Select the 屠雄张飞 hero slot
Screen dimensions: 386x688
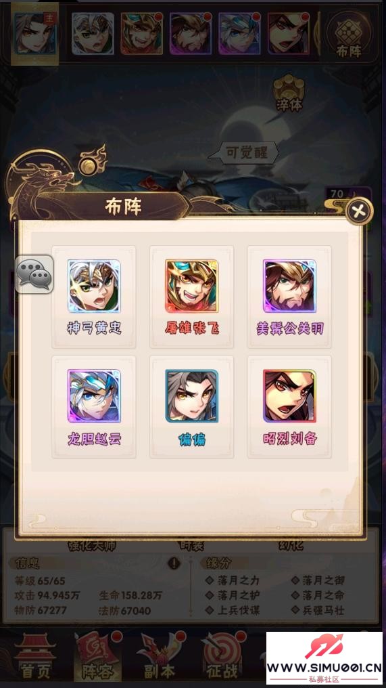tap(191, 297)
